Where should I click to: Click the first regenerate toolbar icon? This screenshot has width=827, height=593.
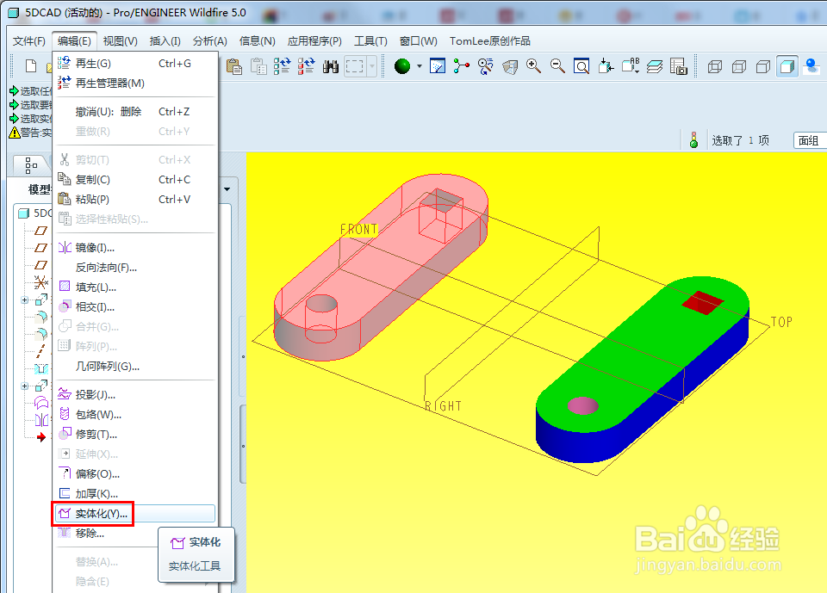click(282, 66)
